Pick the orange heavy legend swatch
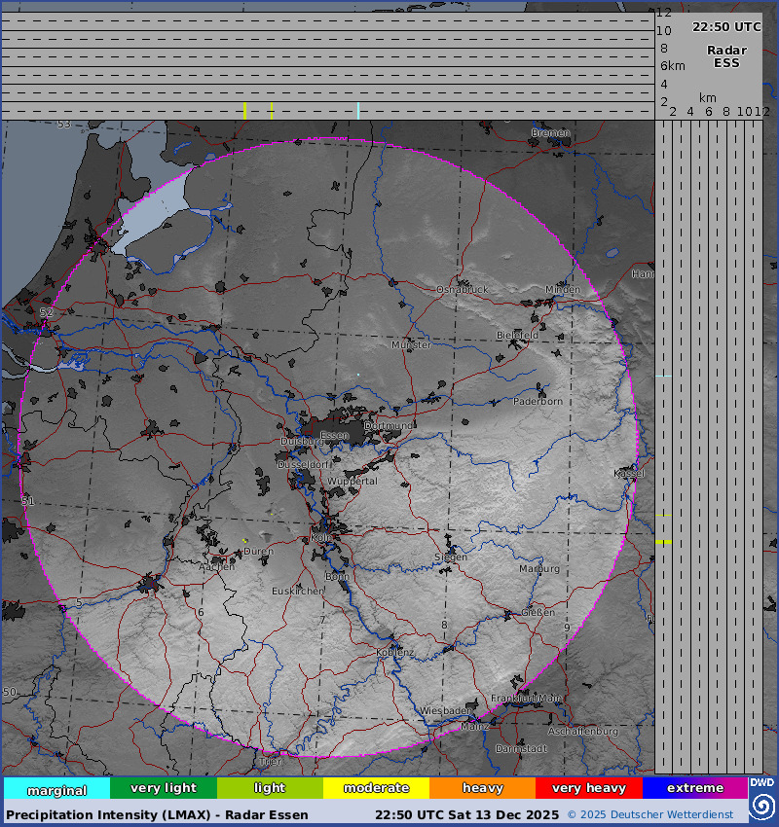Screen dimensions: 779x827 [482, 788]
